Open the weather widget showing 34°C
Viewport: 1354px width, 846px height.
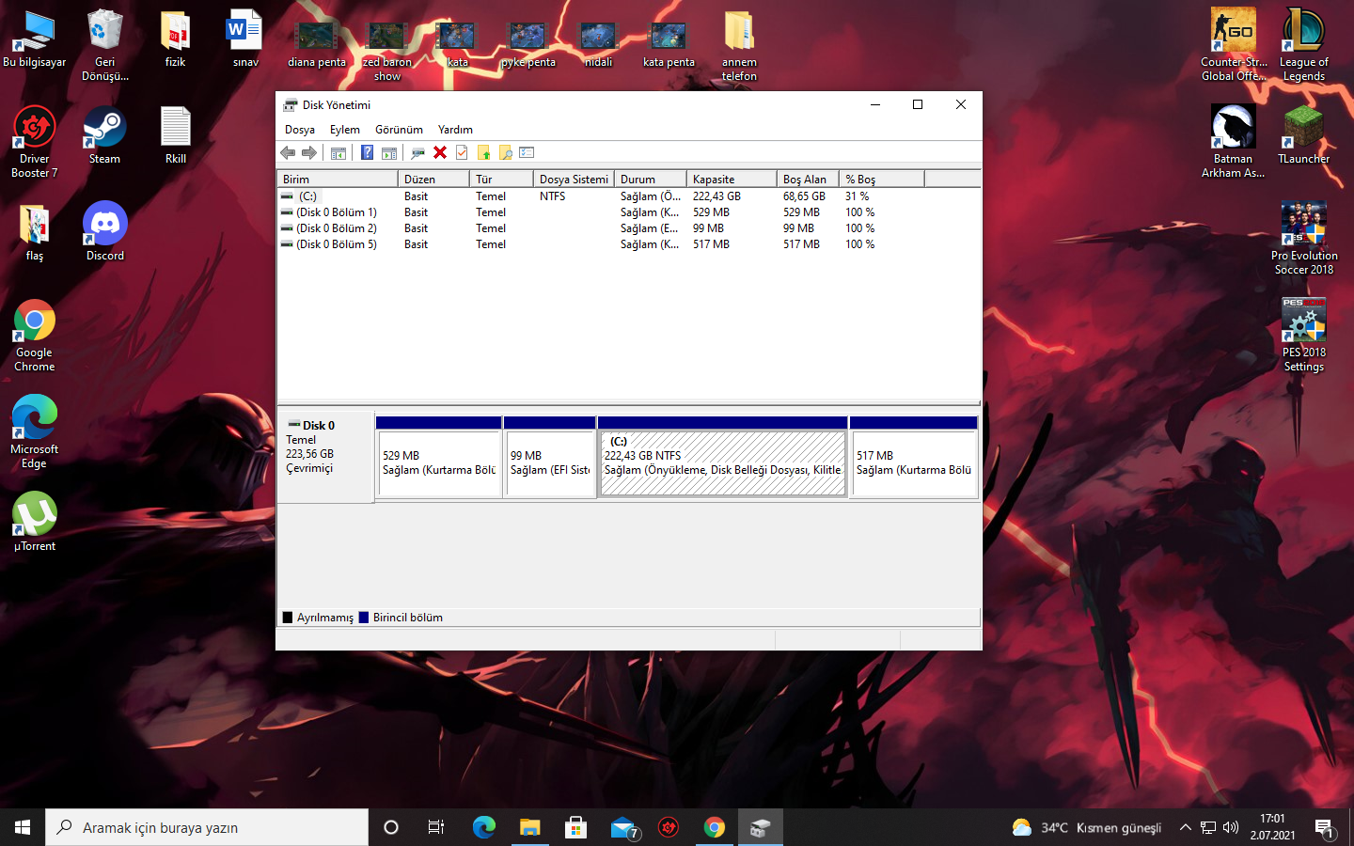1086,827
